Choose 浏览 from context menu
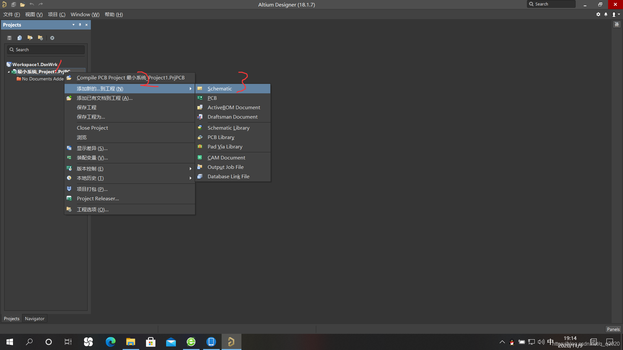Screen dimensions: 623x350 tap(130, 137)
